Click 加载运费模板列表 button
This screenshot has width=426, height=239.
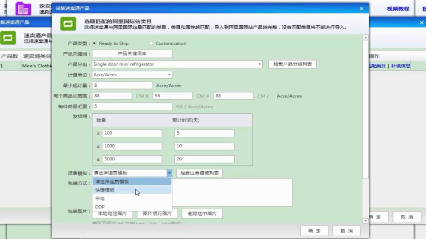pyautogui.click(x=199, y=173)
